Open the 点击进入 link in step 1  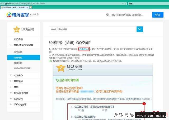coord(84,49)
